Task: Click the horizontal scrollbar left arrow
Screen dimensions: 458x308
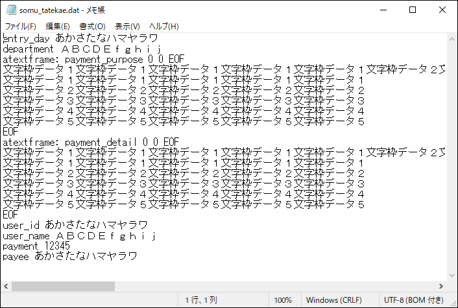Action: pos(6,287)
